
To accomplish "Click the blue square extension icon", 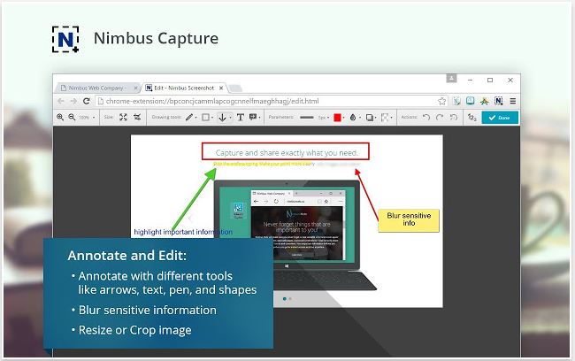I will 470,101.
